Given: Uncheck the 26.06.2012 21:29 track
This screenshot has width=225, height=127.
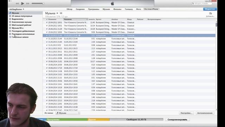Looking at the screenshot, I should click(47, 29).
